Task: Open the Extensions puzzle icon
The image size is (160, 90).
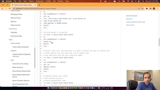Action: click(x=147, y=8)
